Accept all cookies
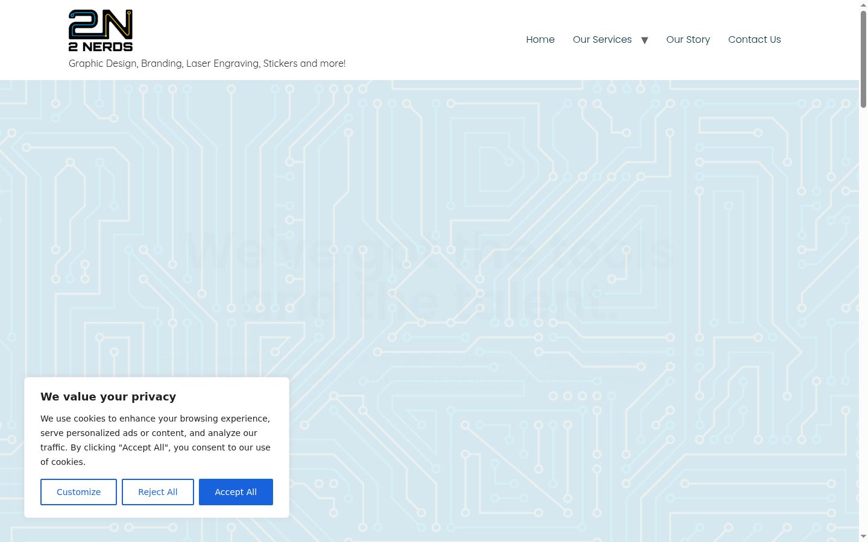This screenshot has width=868, height=542. pos(236,492)
